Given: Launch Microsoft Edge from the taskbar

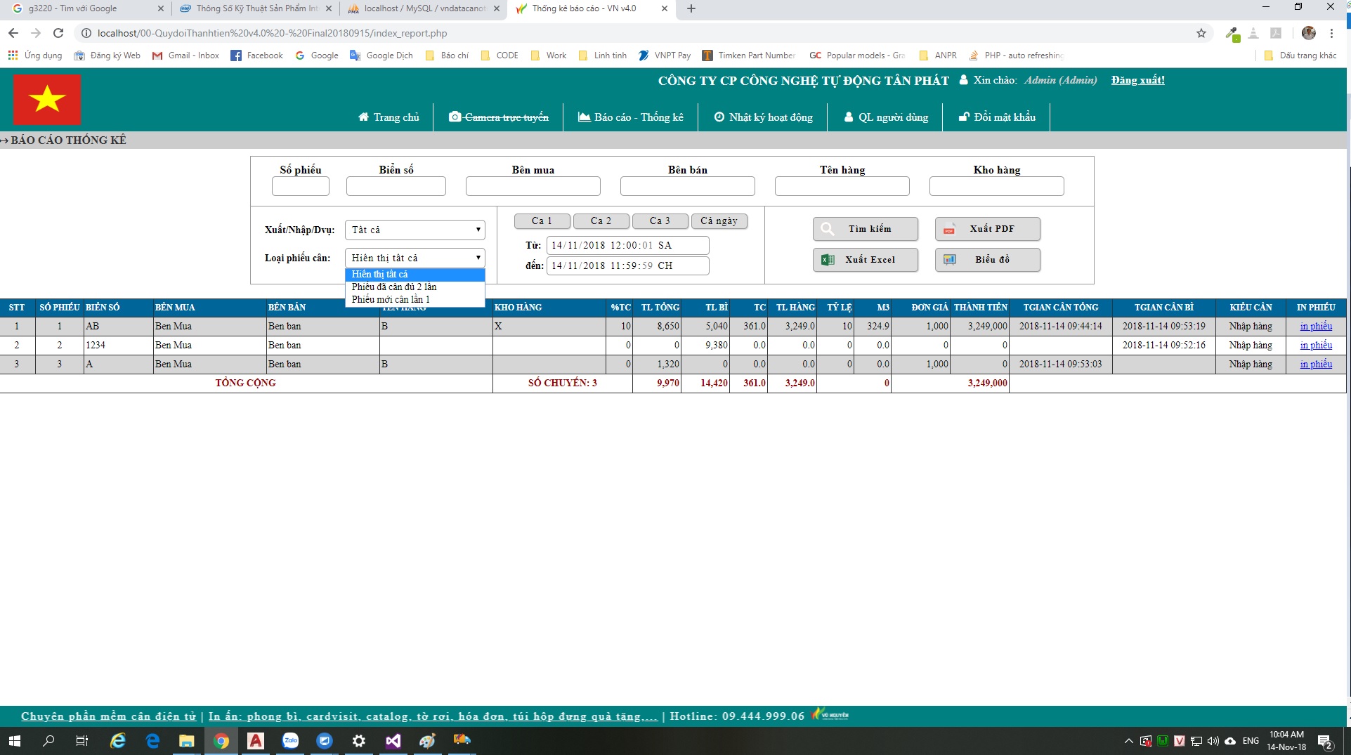Looking at the screenshot, I should (152, 741).
